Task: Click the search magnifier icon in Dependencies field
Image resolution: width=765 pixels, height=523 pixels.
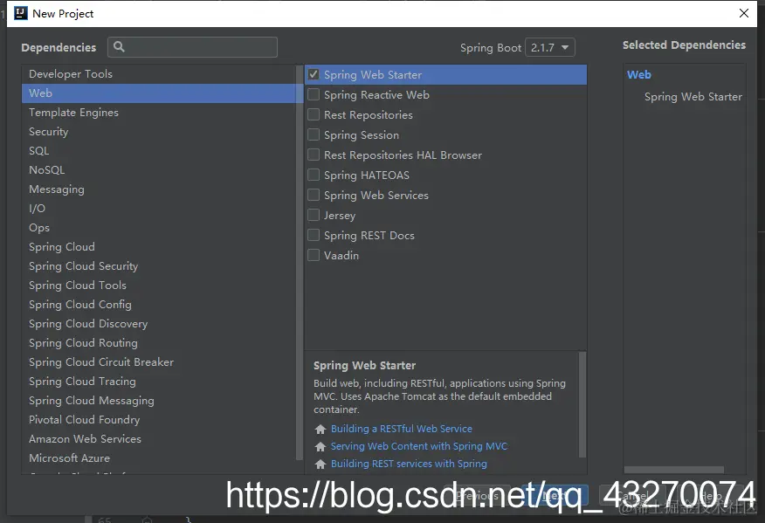Action: (119, 47)
